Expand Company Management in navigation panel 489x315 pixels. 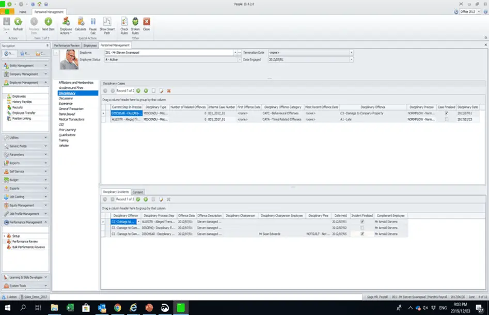pyautogui.click(x=26, y=74)
